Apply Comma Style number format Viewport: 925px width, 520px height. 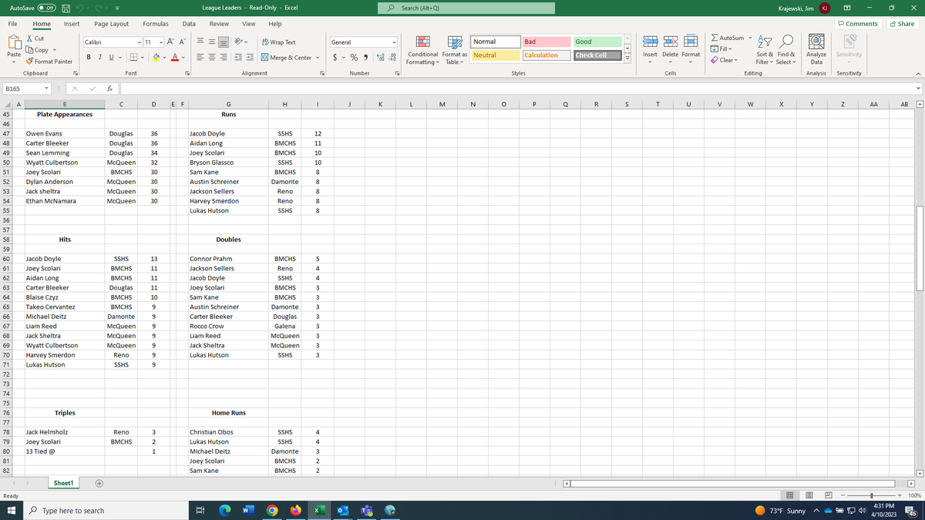tap(365, 58)
